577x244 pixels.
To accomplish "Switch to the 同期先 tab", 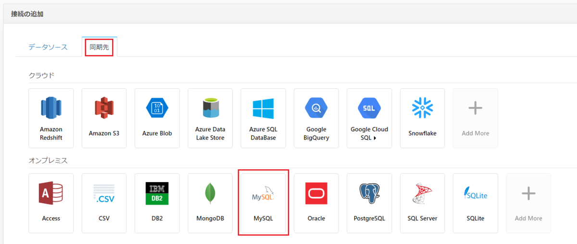I will (x=99, y=47).
